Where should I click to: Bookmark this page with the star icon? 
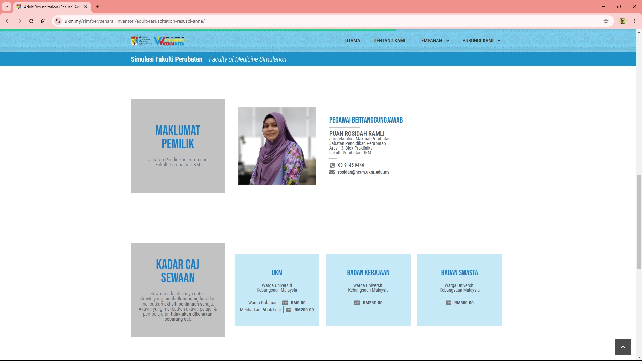606,21
